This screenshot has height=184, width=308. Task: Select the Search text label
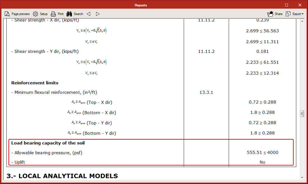[x=78, y=14]
